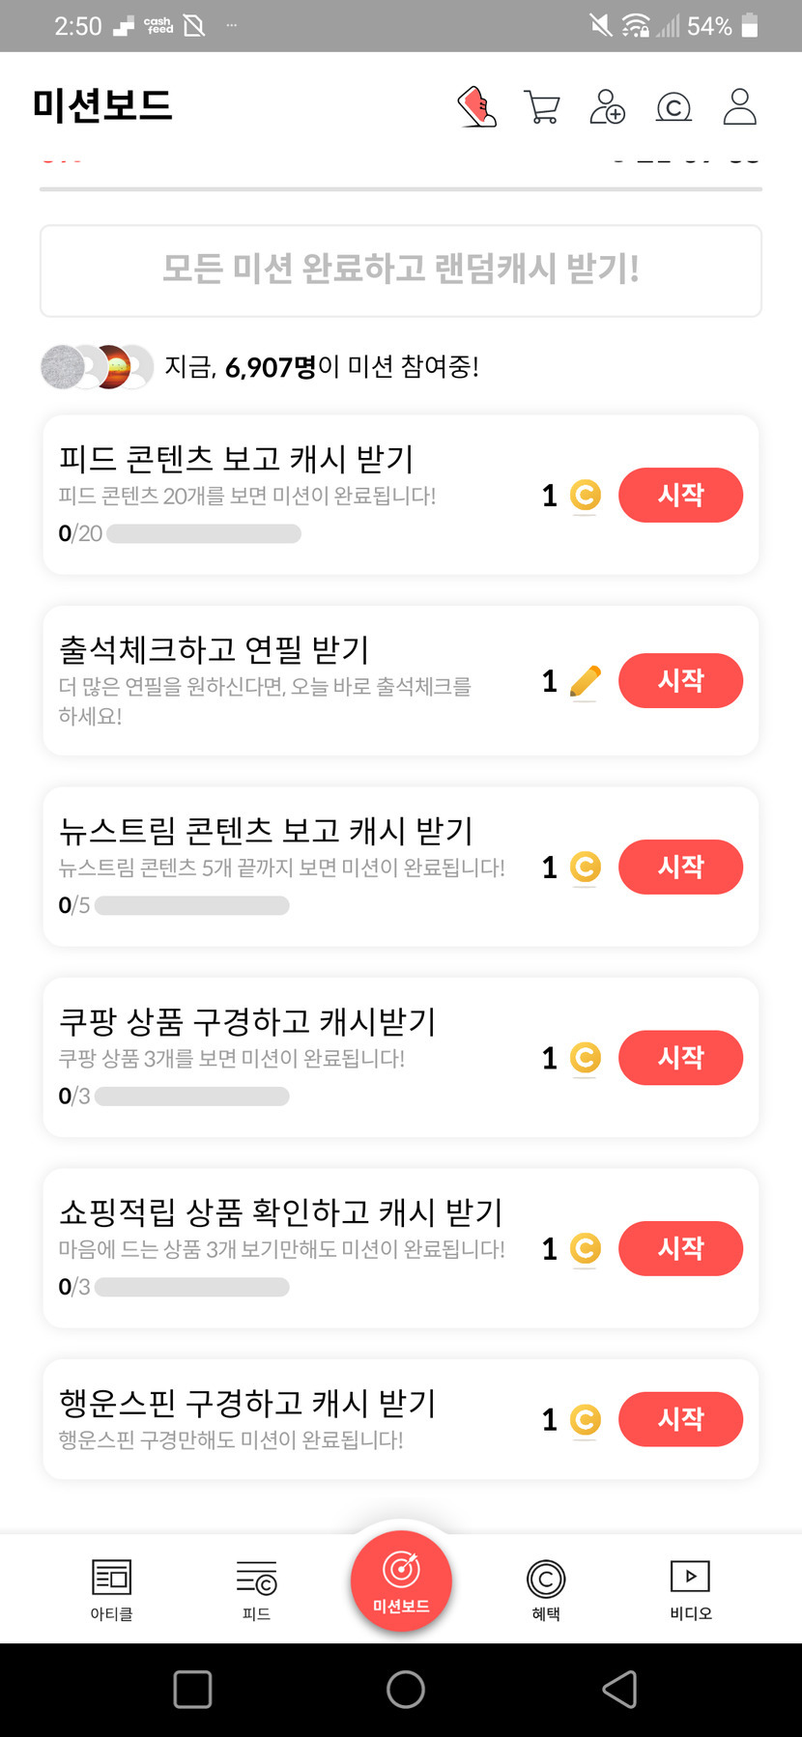Switch to the 피드 tab
The width and height of the screenshot is (802, 1737).
click(x=256, y=1589)
